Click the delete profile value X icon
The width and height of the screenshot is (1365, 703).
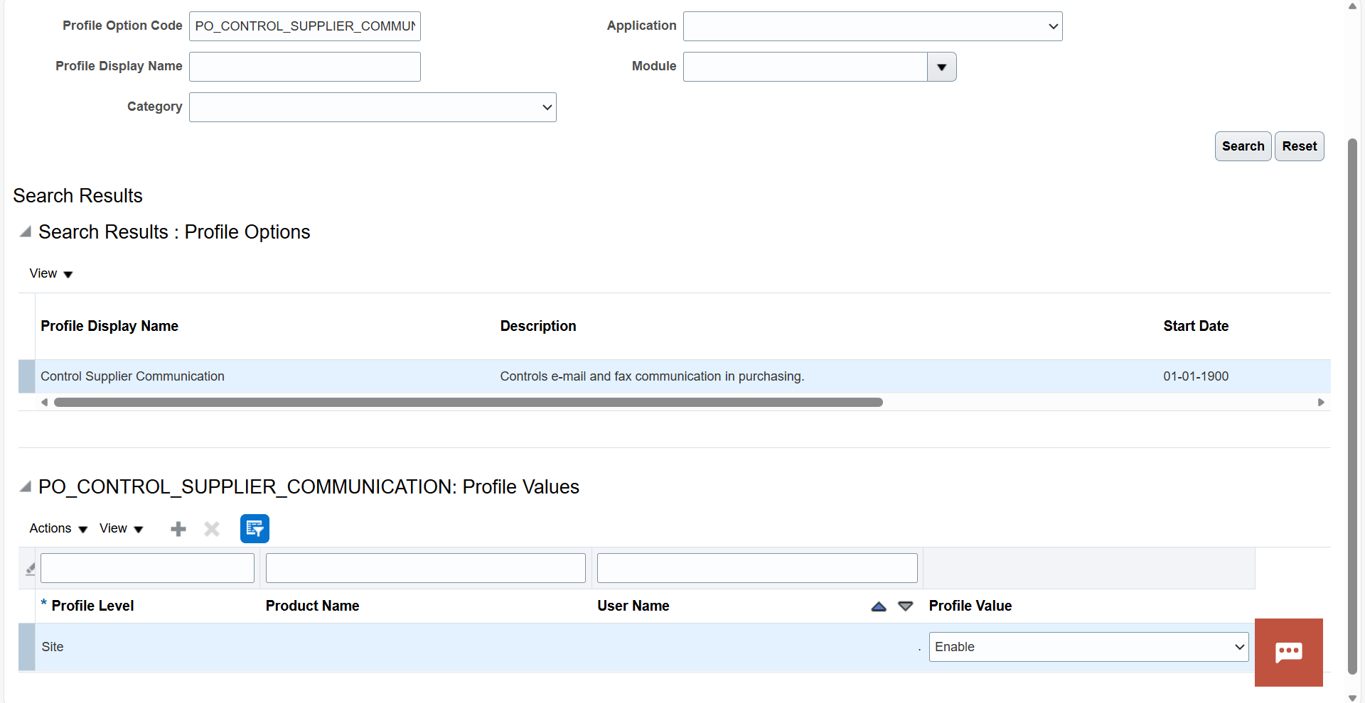(x=212, y=528)
